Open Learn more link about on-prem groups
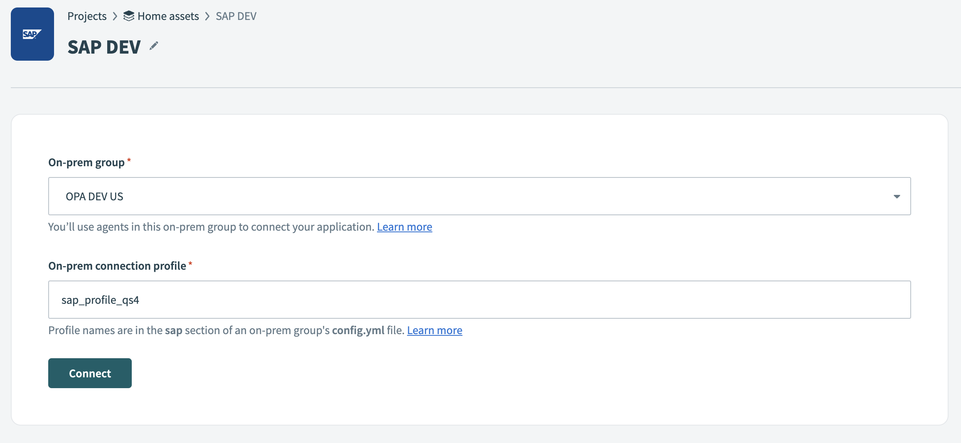The width and height of the screenshot is (961, 443). pos(404,227)
